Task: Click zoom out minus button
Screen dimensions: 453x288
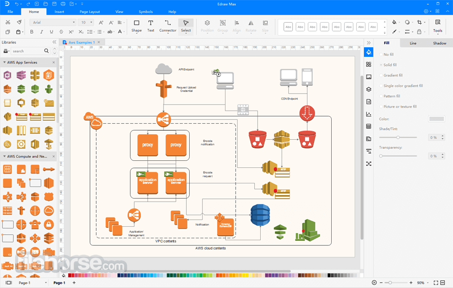Action: [x=381, y=283]
